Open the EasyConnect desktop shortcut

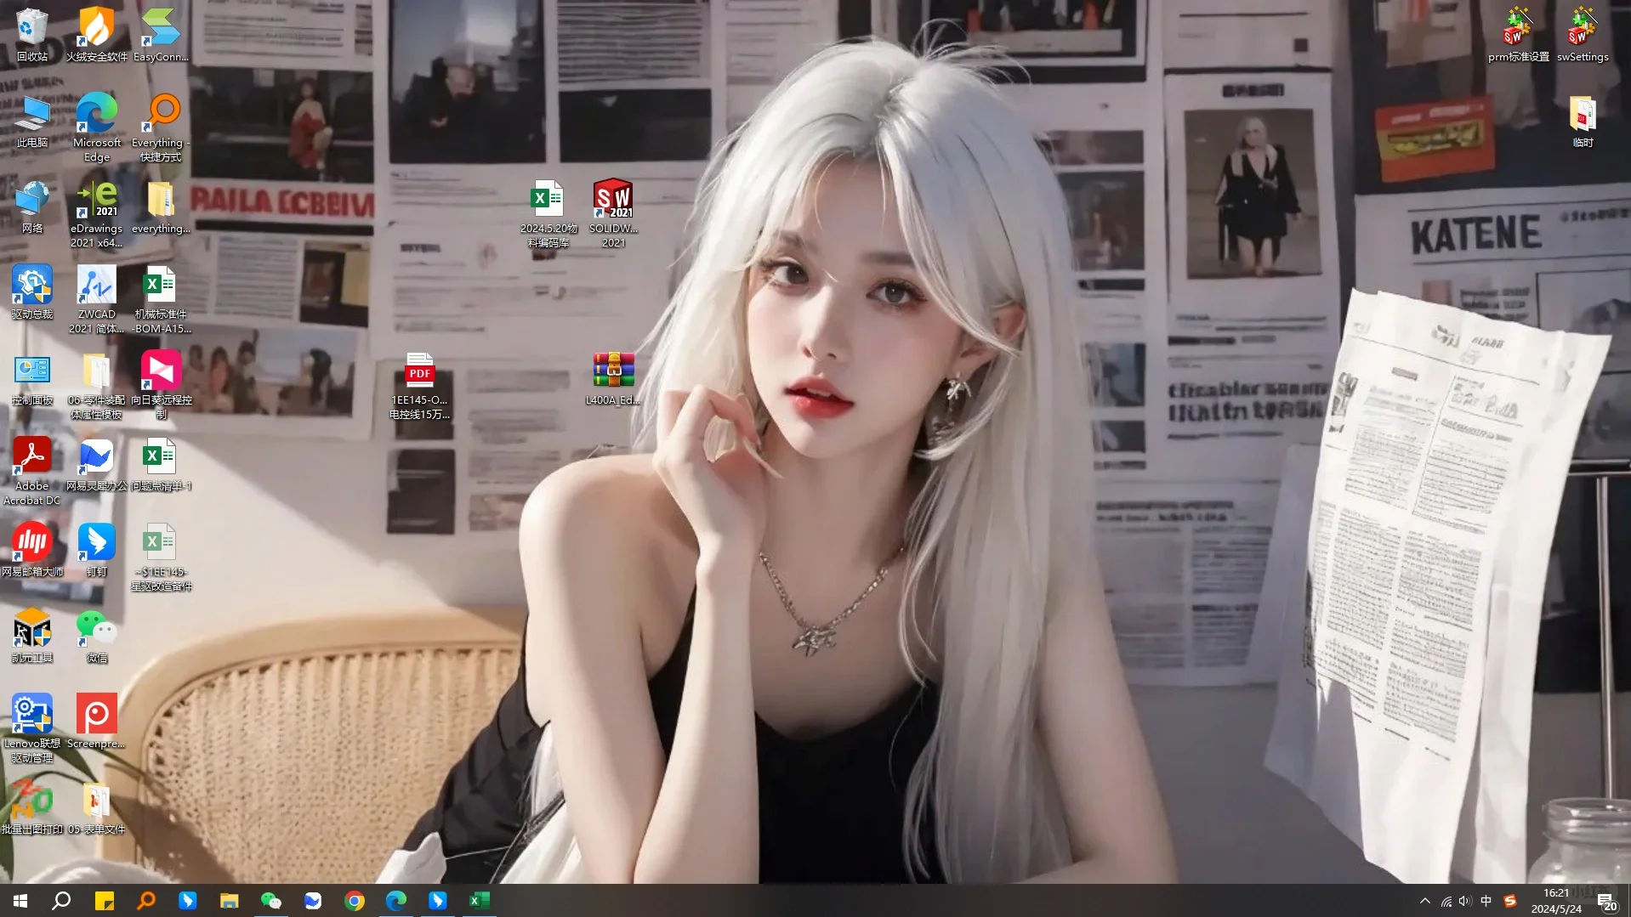pos(161,34)
